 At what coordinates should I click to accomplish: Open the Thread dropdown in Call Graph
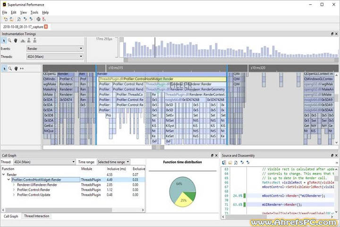(44, 162)
